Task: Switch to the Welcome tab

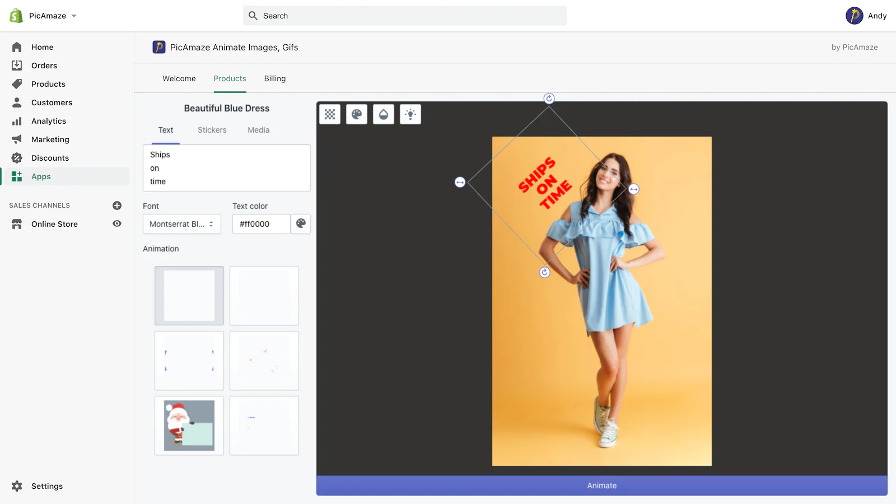Action: pyautogui.click(x=179, y=78)
